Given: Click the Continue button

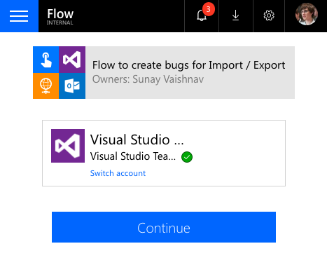Looking at the screenshot, I should click(164, 227).
